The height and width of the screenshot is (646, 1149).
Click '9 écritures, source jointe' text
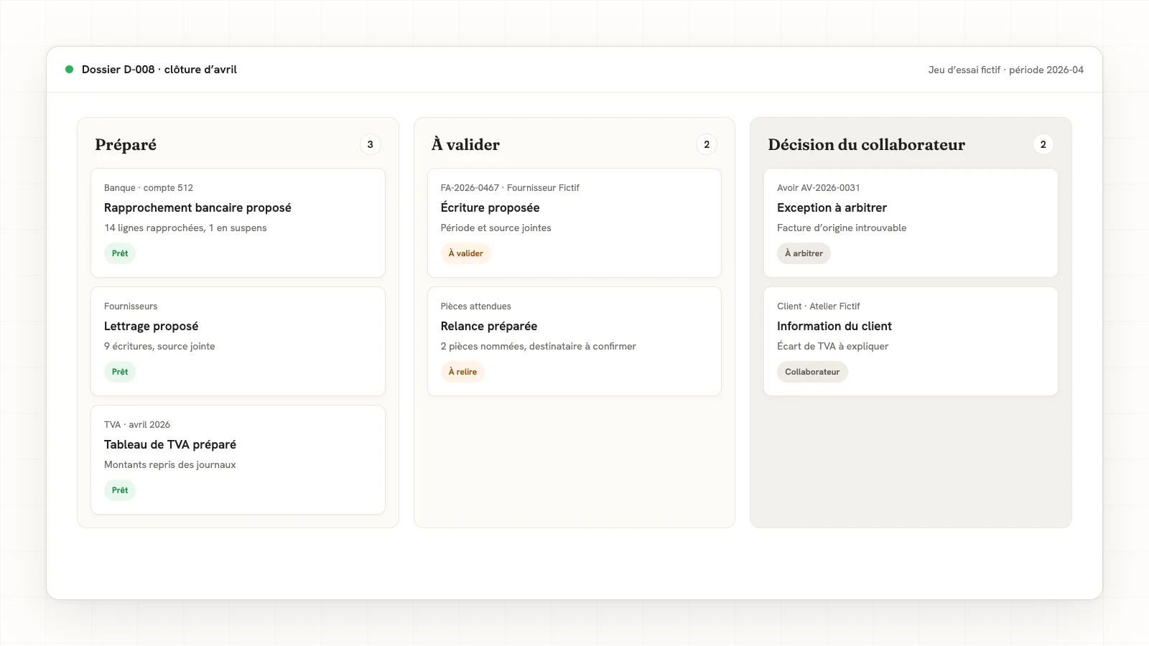pyautogui.click(x=159, y=347)
